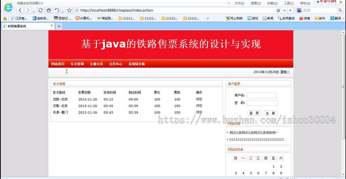The width and height of the screenshot is (346, 179).
Task: Click the search magnifier icon
Action: tap(340, 10)
